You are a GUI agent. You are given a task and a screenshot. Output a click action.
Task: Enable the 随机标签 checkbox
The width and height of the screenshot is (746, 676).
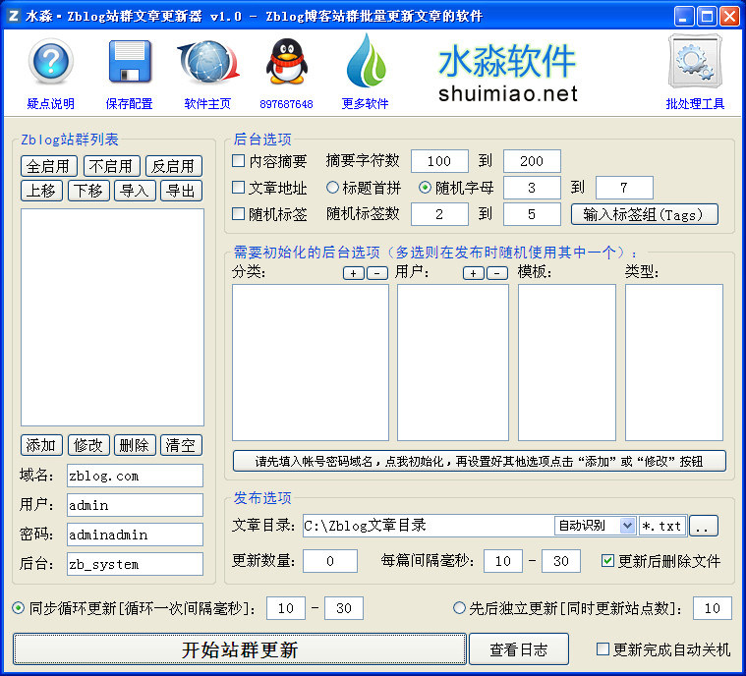(239, 214)
